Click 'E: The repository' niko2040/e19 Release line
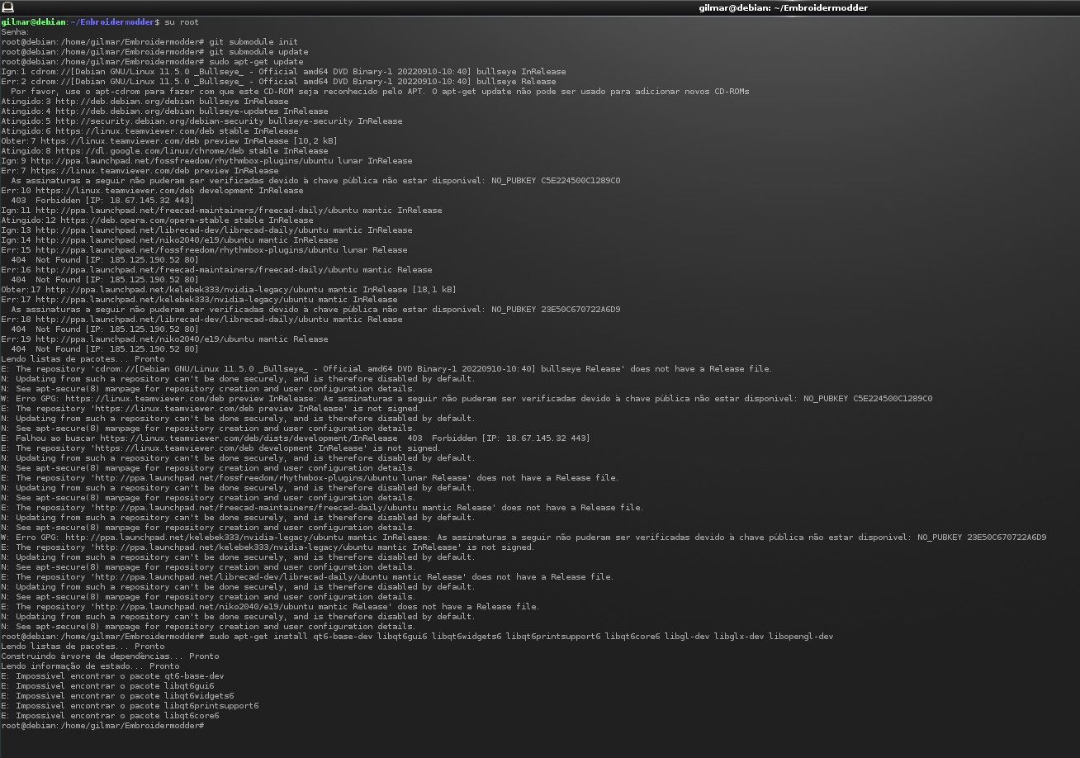The width and height of the screenshot is (1080, 758). [x=270, y=607]
